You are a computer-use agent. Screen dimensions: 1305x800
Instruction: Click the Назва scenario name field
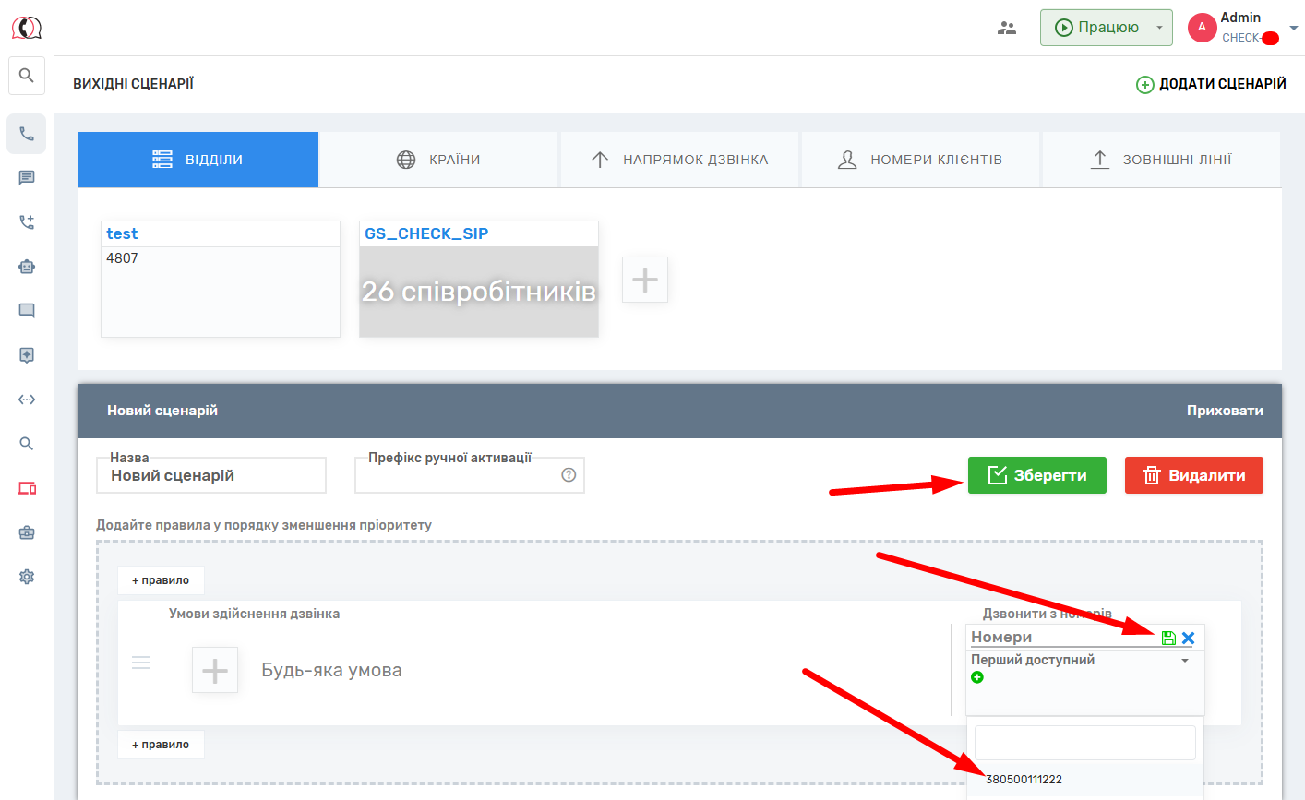211,476
